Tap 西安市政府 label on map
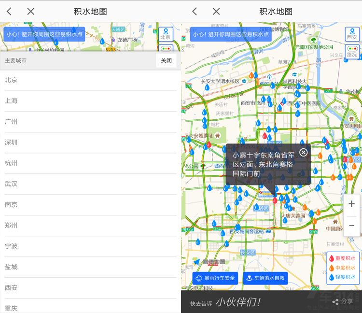 tap(252, 103)
